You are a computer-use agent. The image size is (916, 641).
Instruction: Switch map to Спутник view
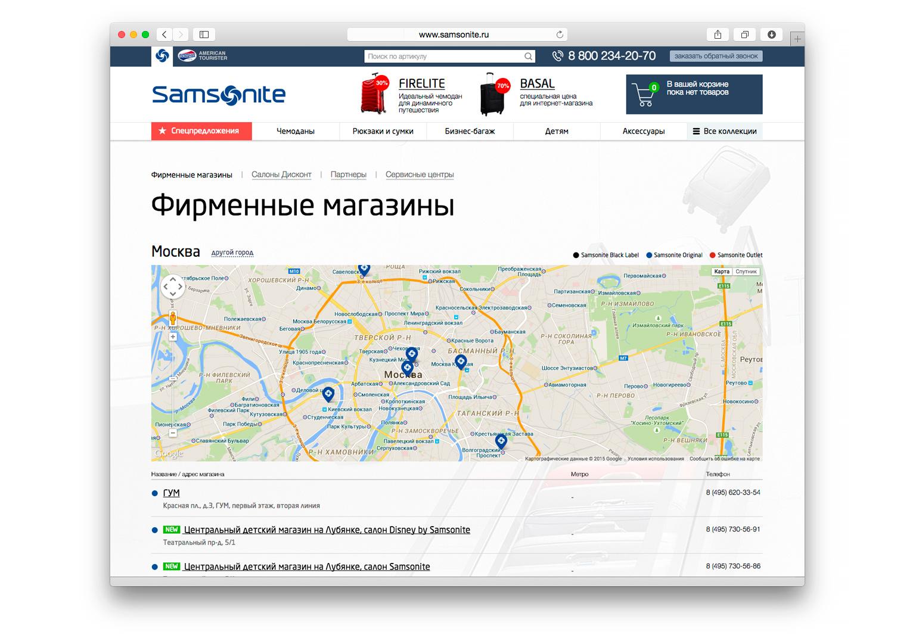(x=746, y=272)
